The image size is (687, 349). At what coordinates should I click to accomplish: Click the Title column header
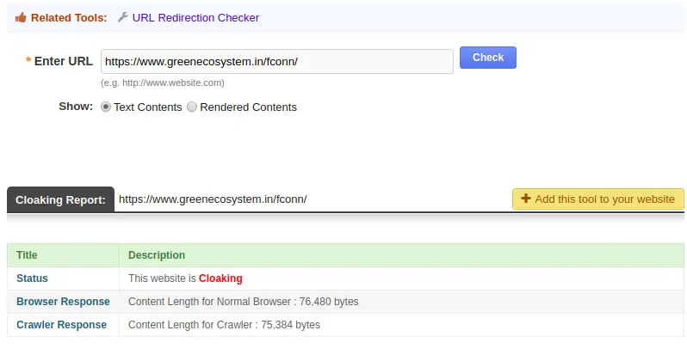pyautogui.click(x=27, y=255)
